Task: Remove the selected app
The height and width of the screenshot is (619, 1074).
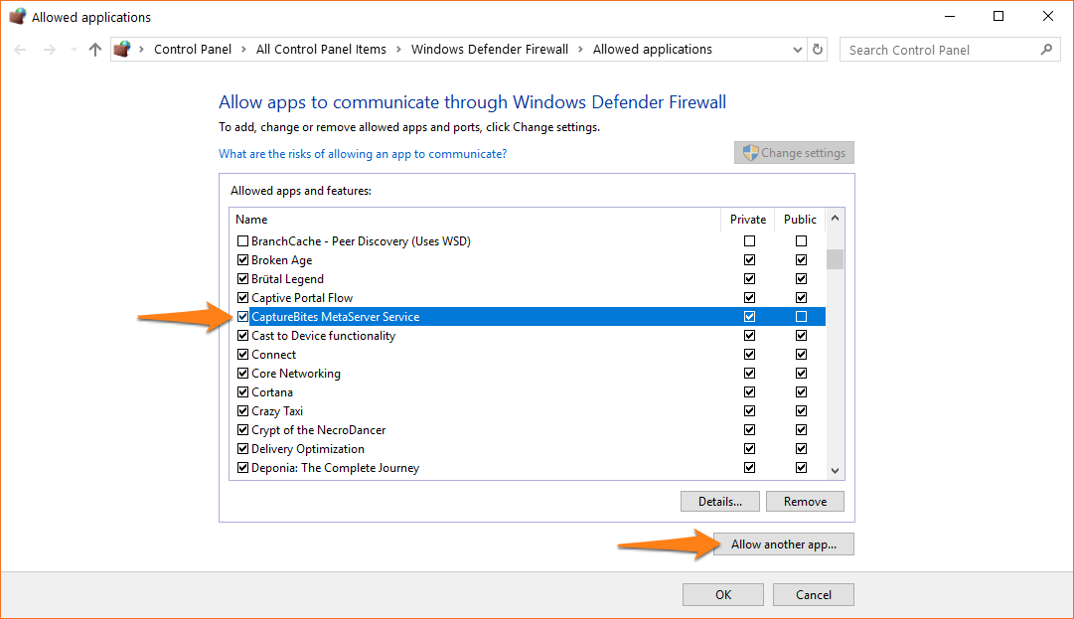Action: pos(805,501)
